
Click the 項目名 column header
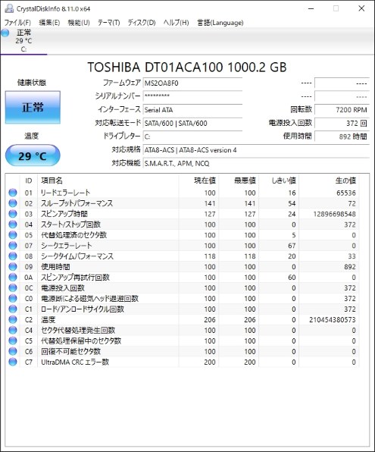(108, 180)
